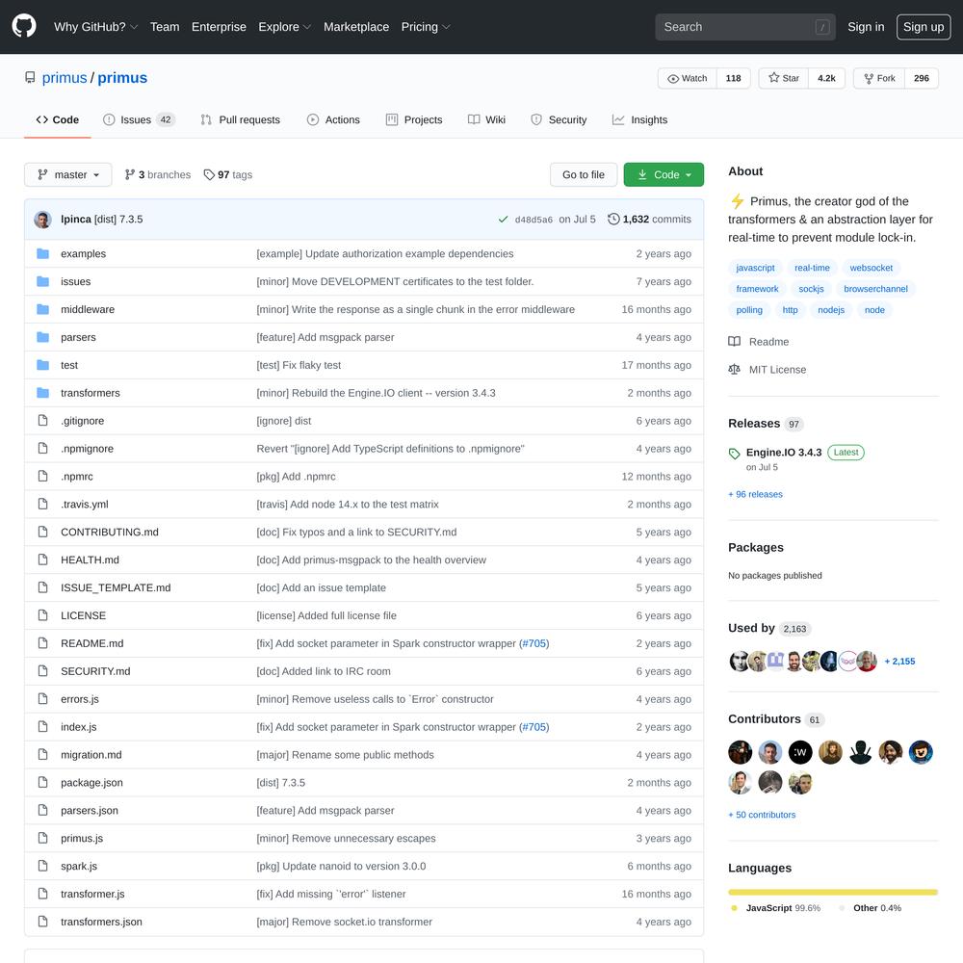The width and height of the screenshot is (963, 963).
Task: Click the nodejs topic tag
Action: pos(831,309)
